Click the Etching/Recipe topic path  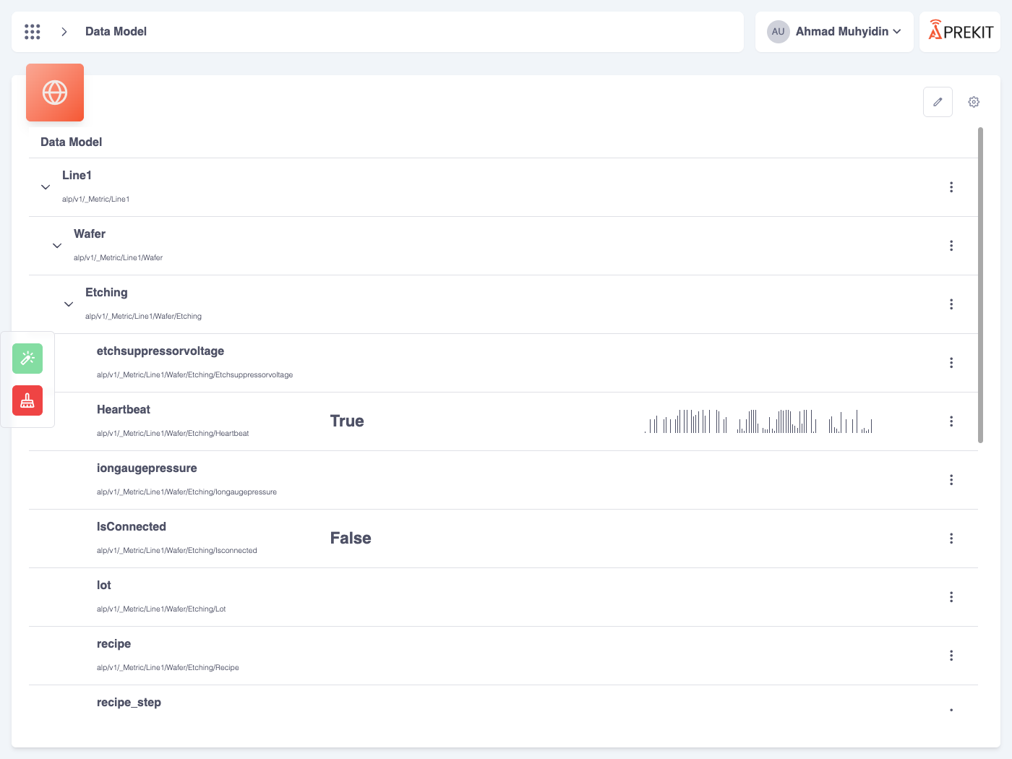click(x=168, y=668)
